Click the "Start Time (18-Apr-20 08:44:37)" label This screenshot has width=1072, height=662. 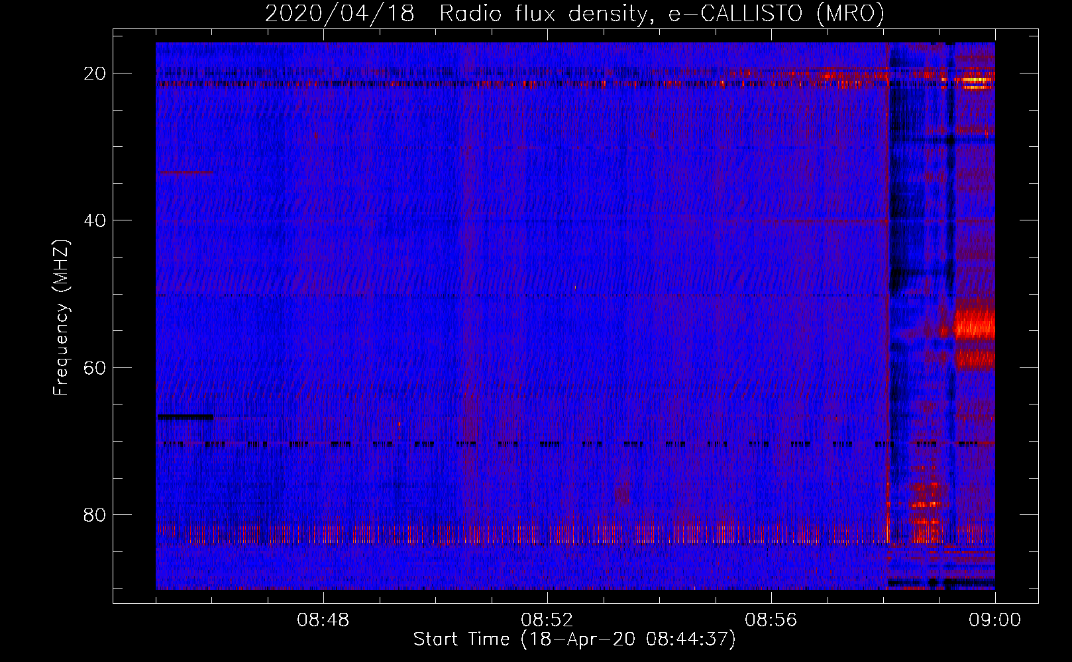pyautogui.click(x=574, y=639)
